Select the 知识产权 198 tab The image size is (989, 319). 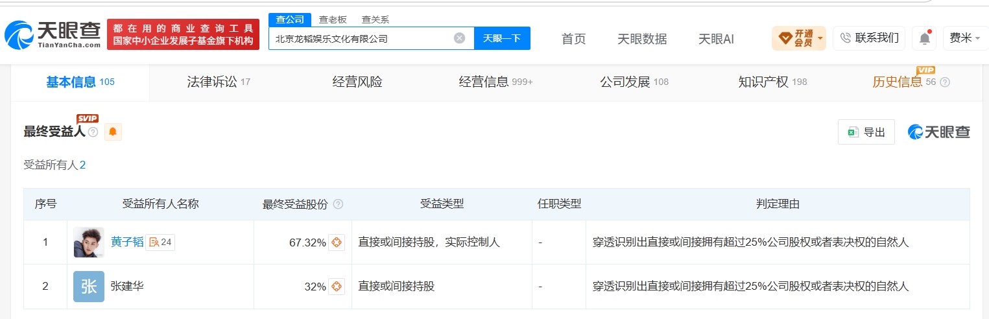point(772,82)
